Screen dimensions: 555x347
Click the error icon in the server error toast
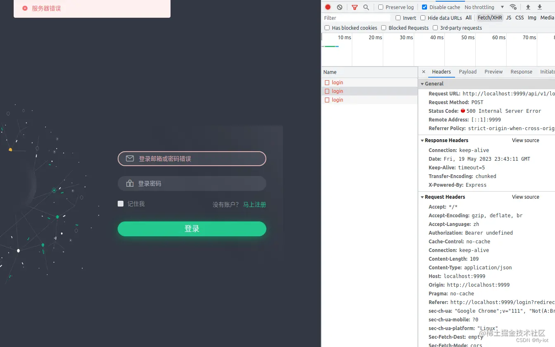coord(25,8)
